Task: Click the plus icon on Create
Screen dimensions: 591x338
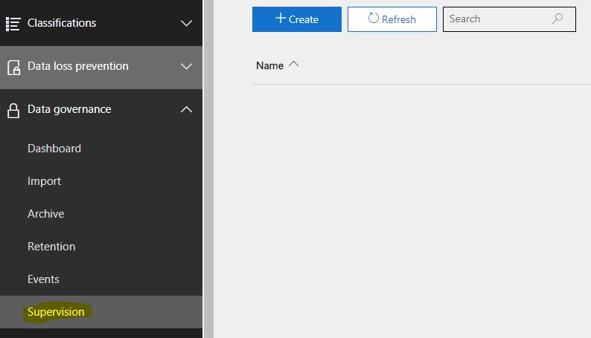Action: (281, 18)
